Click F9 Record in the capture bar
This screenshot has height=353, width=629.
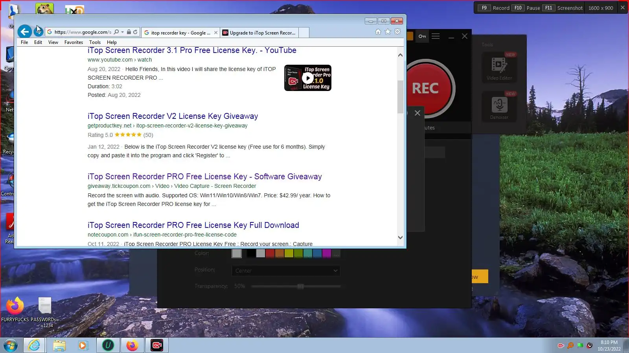coord(494,8)
